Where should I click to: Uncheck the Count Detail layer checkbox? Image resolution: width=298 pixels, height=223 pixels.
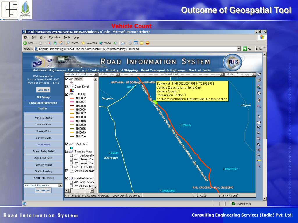(67, 87)
